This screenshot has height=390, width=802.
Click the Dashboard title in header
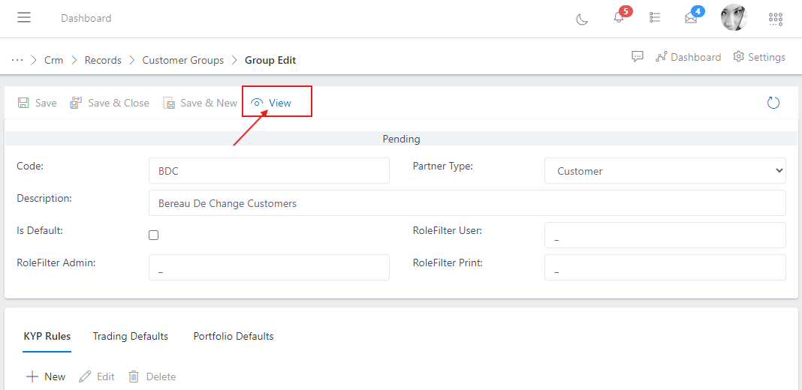86,18
